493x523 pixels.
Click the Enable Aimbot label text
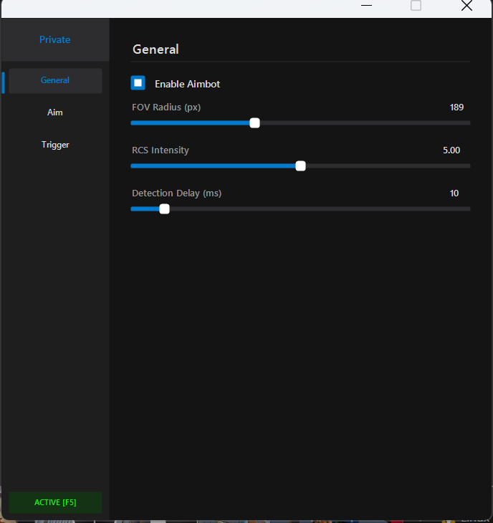point(187,84)
